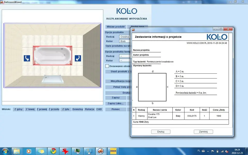
Task: Click Dodaj inne button behind dialog
Action: (x=137, y=26)
